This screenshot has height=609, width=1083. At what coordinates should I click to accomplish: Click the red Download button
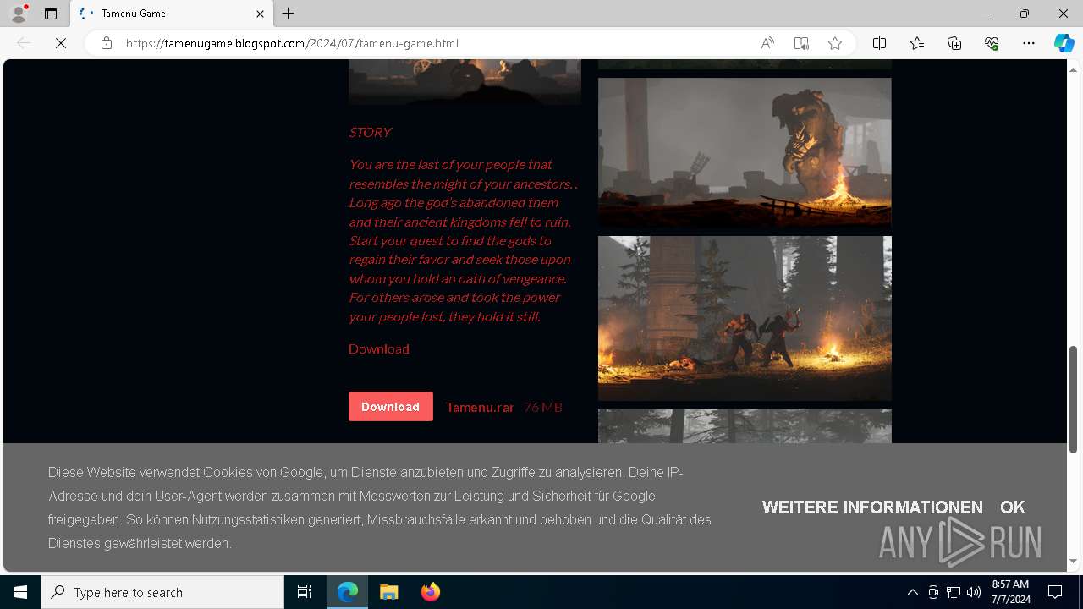[x=390, y=407]
